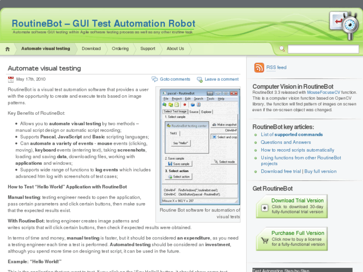Click the Purchase Full Version button
363x272 pixels.
point(292,239)
